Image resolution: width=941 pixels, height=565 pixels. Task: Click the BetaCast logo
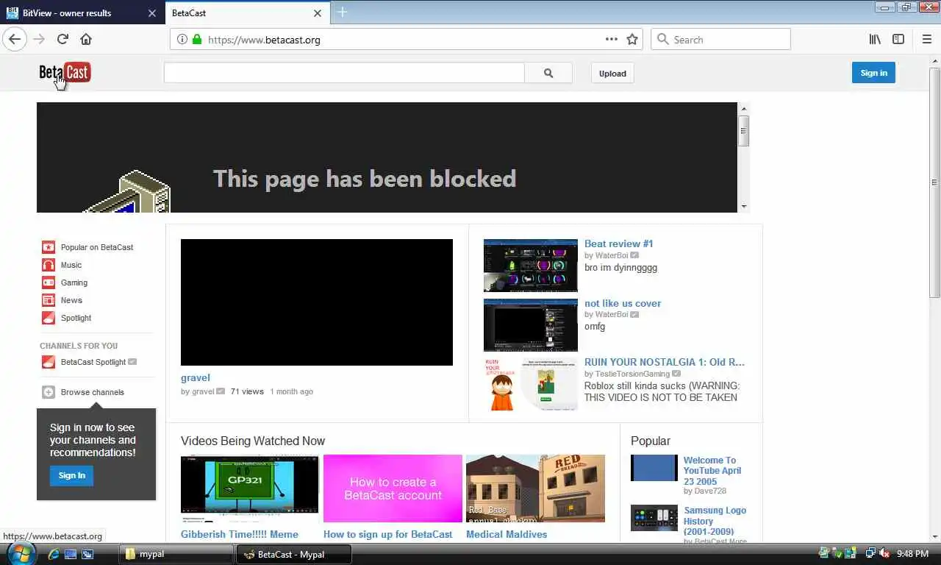click(x=65, y=72)
